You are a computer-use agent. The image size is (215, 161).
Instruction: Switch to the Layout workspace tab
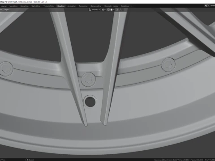[4, 6]
